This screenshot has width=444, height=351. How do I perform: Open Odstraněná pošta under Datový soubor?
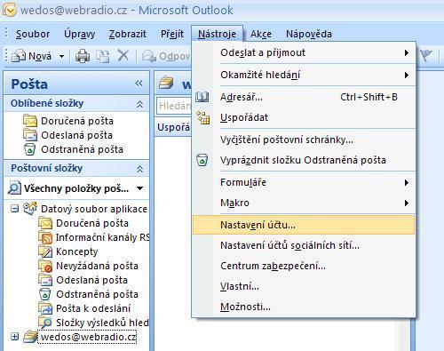tap(97, 294)
